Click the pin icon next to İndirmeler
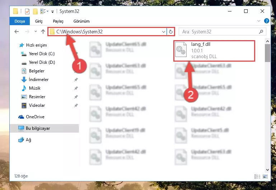The width and height of the screenshot is (276, 190). 76,80
